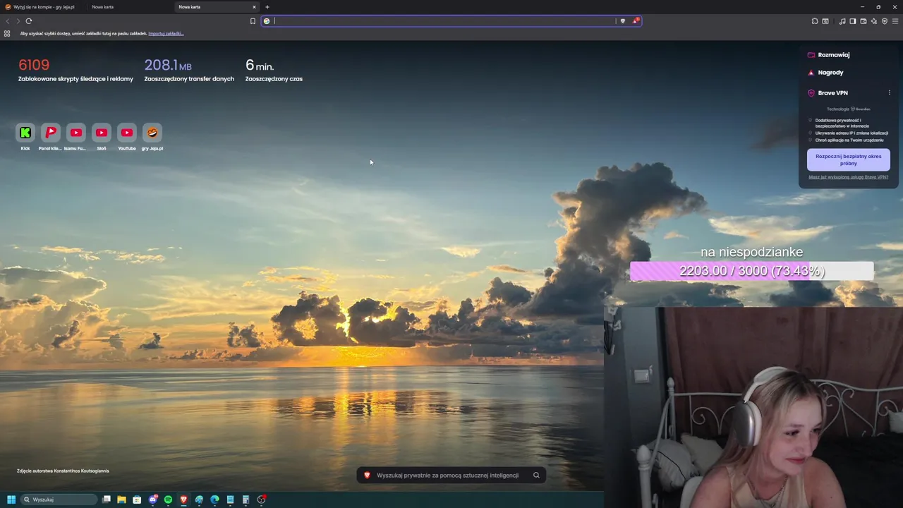Click the na niespodzianke donation progress bar
Viewport: 903px width, 508px height.
751,271
